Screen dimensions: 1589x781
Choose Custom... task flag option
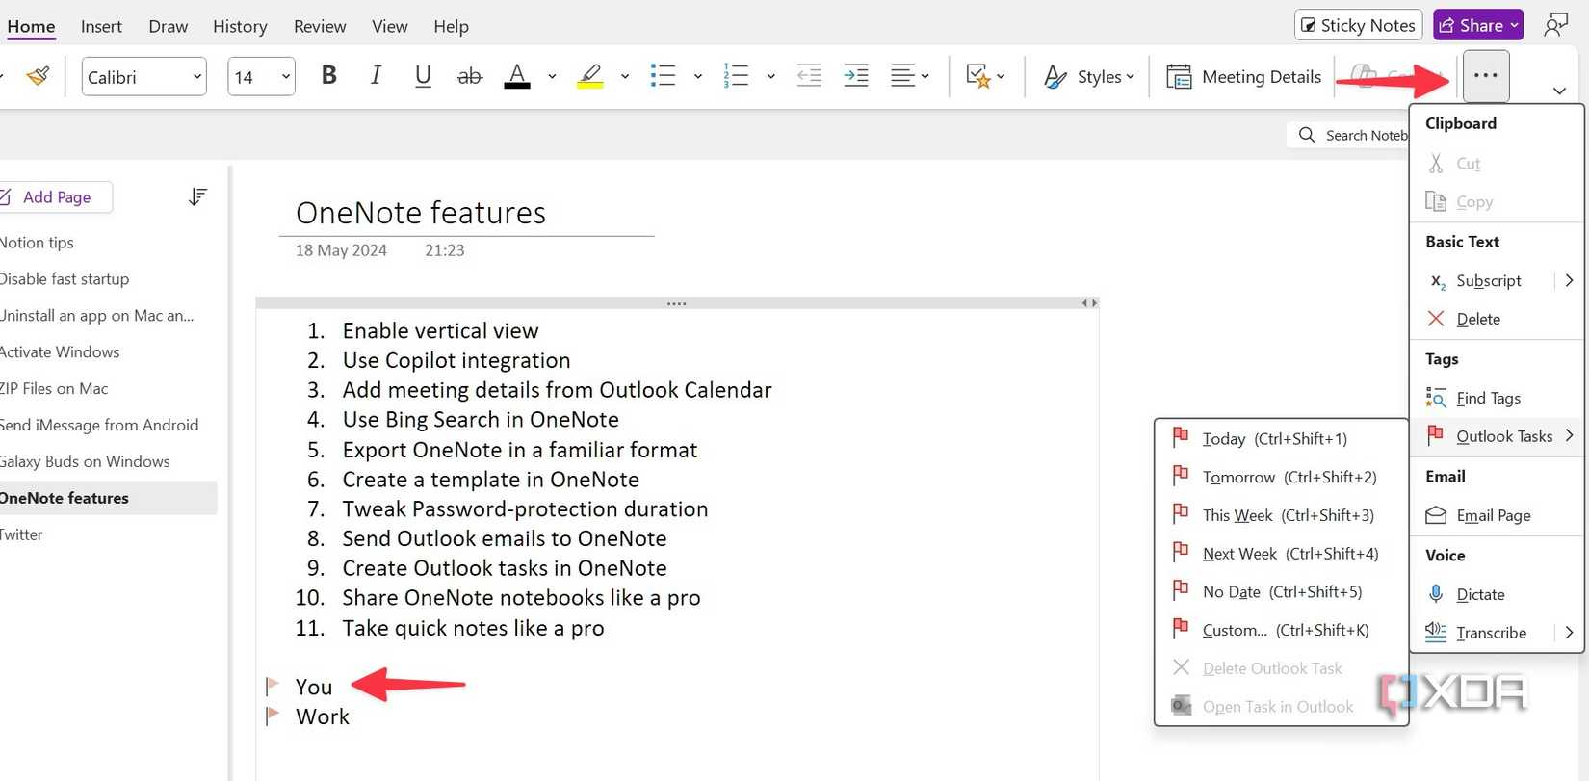(1281, 631)
